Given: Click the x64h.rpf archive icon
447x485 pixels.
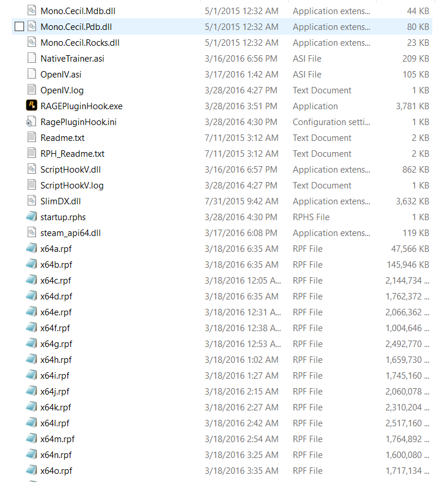Looking at the screenshot, I should click(32, 359).
